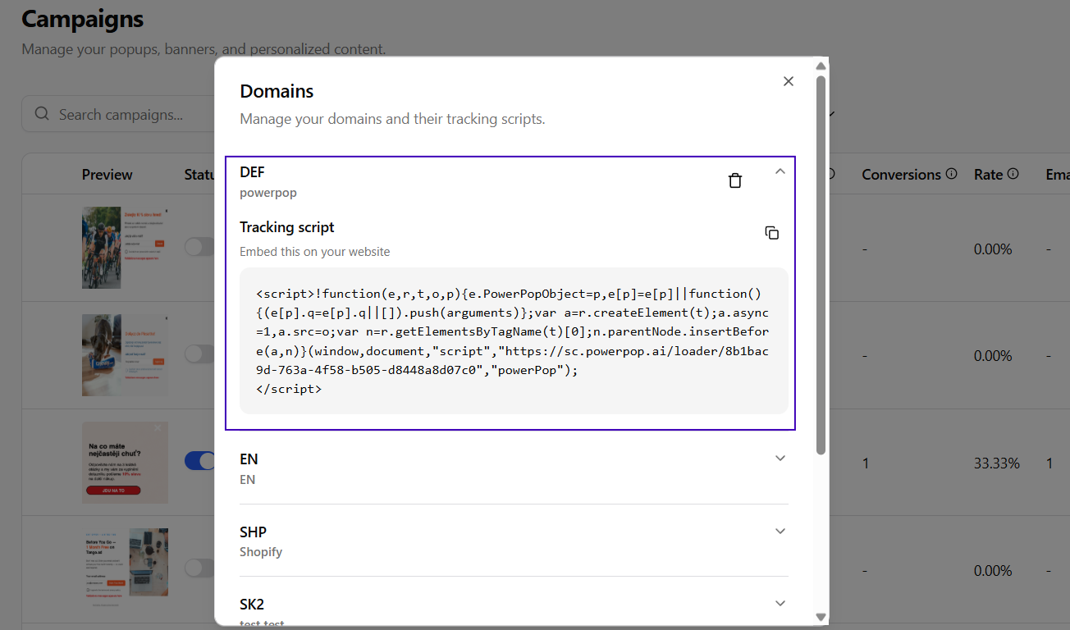Viewport: 1070px width, 630px height.
Task: Click the "Embed this on your website" text
Action: pyautogui.click(x=315, y=252)
